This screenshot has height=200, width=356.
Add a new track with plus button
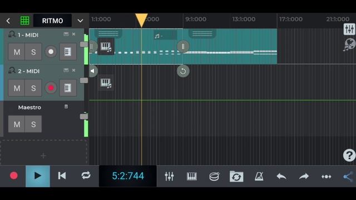43,156
